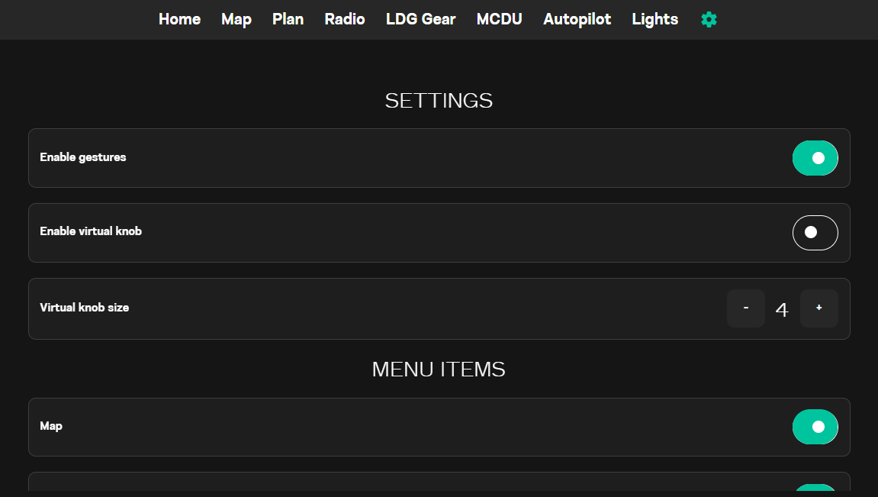Click the Map label under Menu Items
Image resolution: width=878 pixels, height=497 pixels.
click(x=51, y=427)
